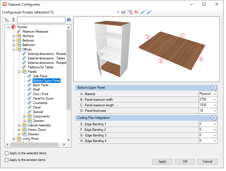This screenshot has height=171, width=226.
Task: Select External dimensions - Tables item
Action: [46, 58]
